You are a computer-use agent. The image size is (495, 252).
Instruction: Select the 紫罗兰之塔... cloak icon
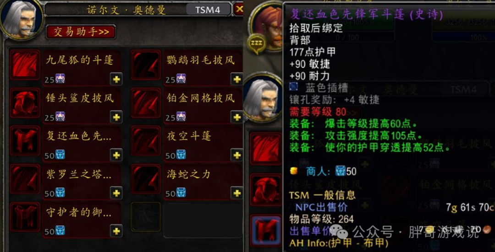coord(25,179)
